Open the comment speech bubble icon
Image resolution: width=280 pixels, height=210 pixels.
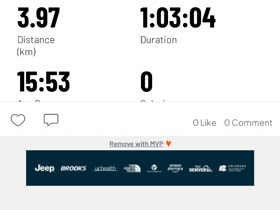[x=51, y=119]
